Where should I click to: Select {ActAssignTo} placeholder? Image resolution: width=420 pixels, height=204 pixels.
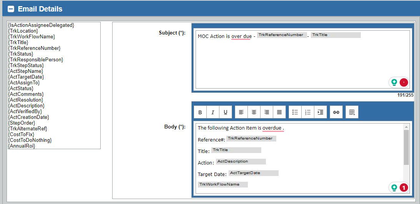tap(24, 82)
